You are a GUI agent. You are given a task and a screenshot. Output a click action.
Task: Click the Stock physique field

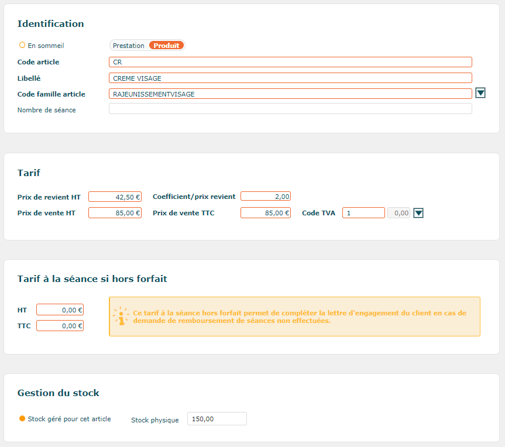pyautogui.click(x=217, y=419)
